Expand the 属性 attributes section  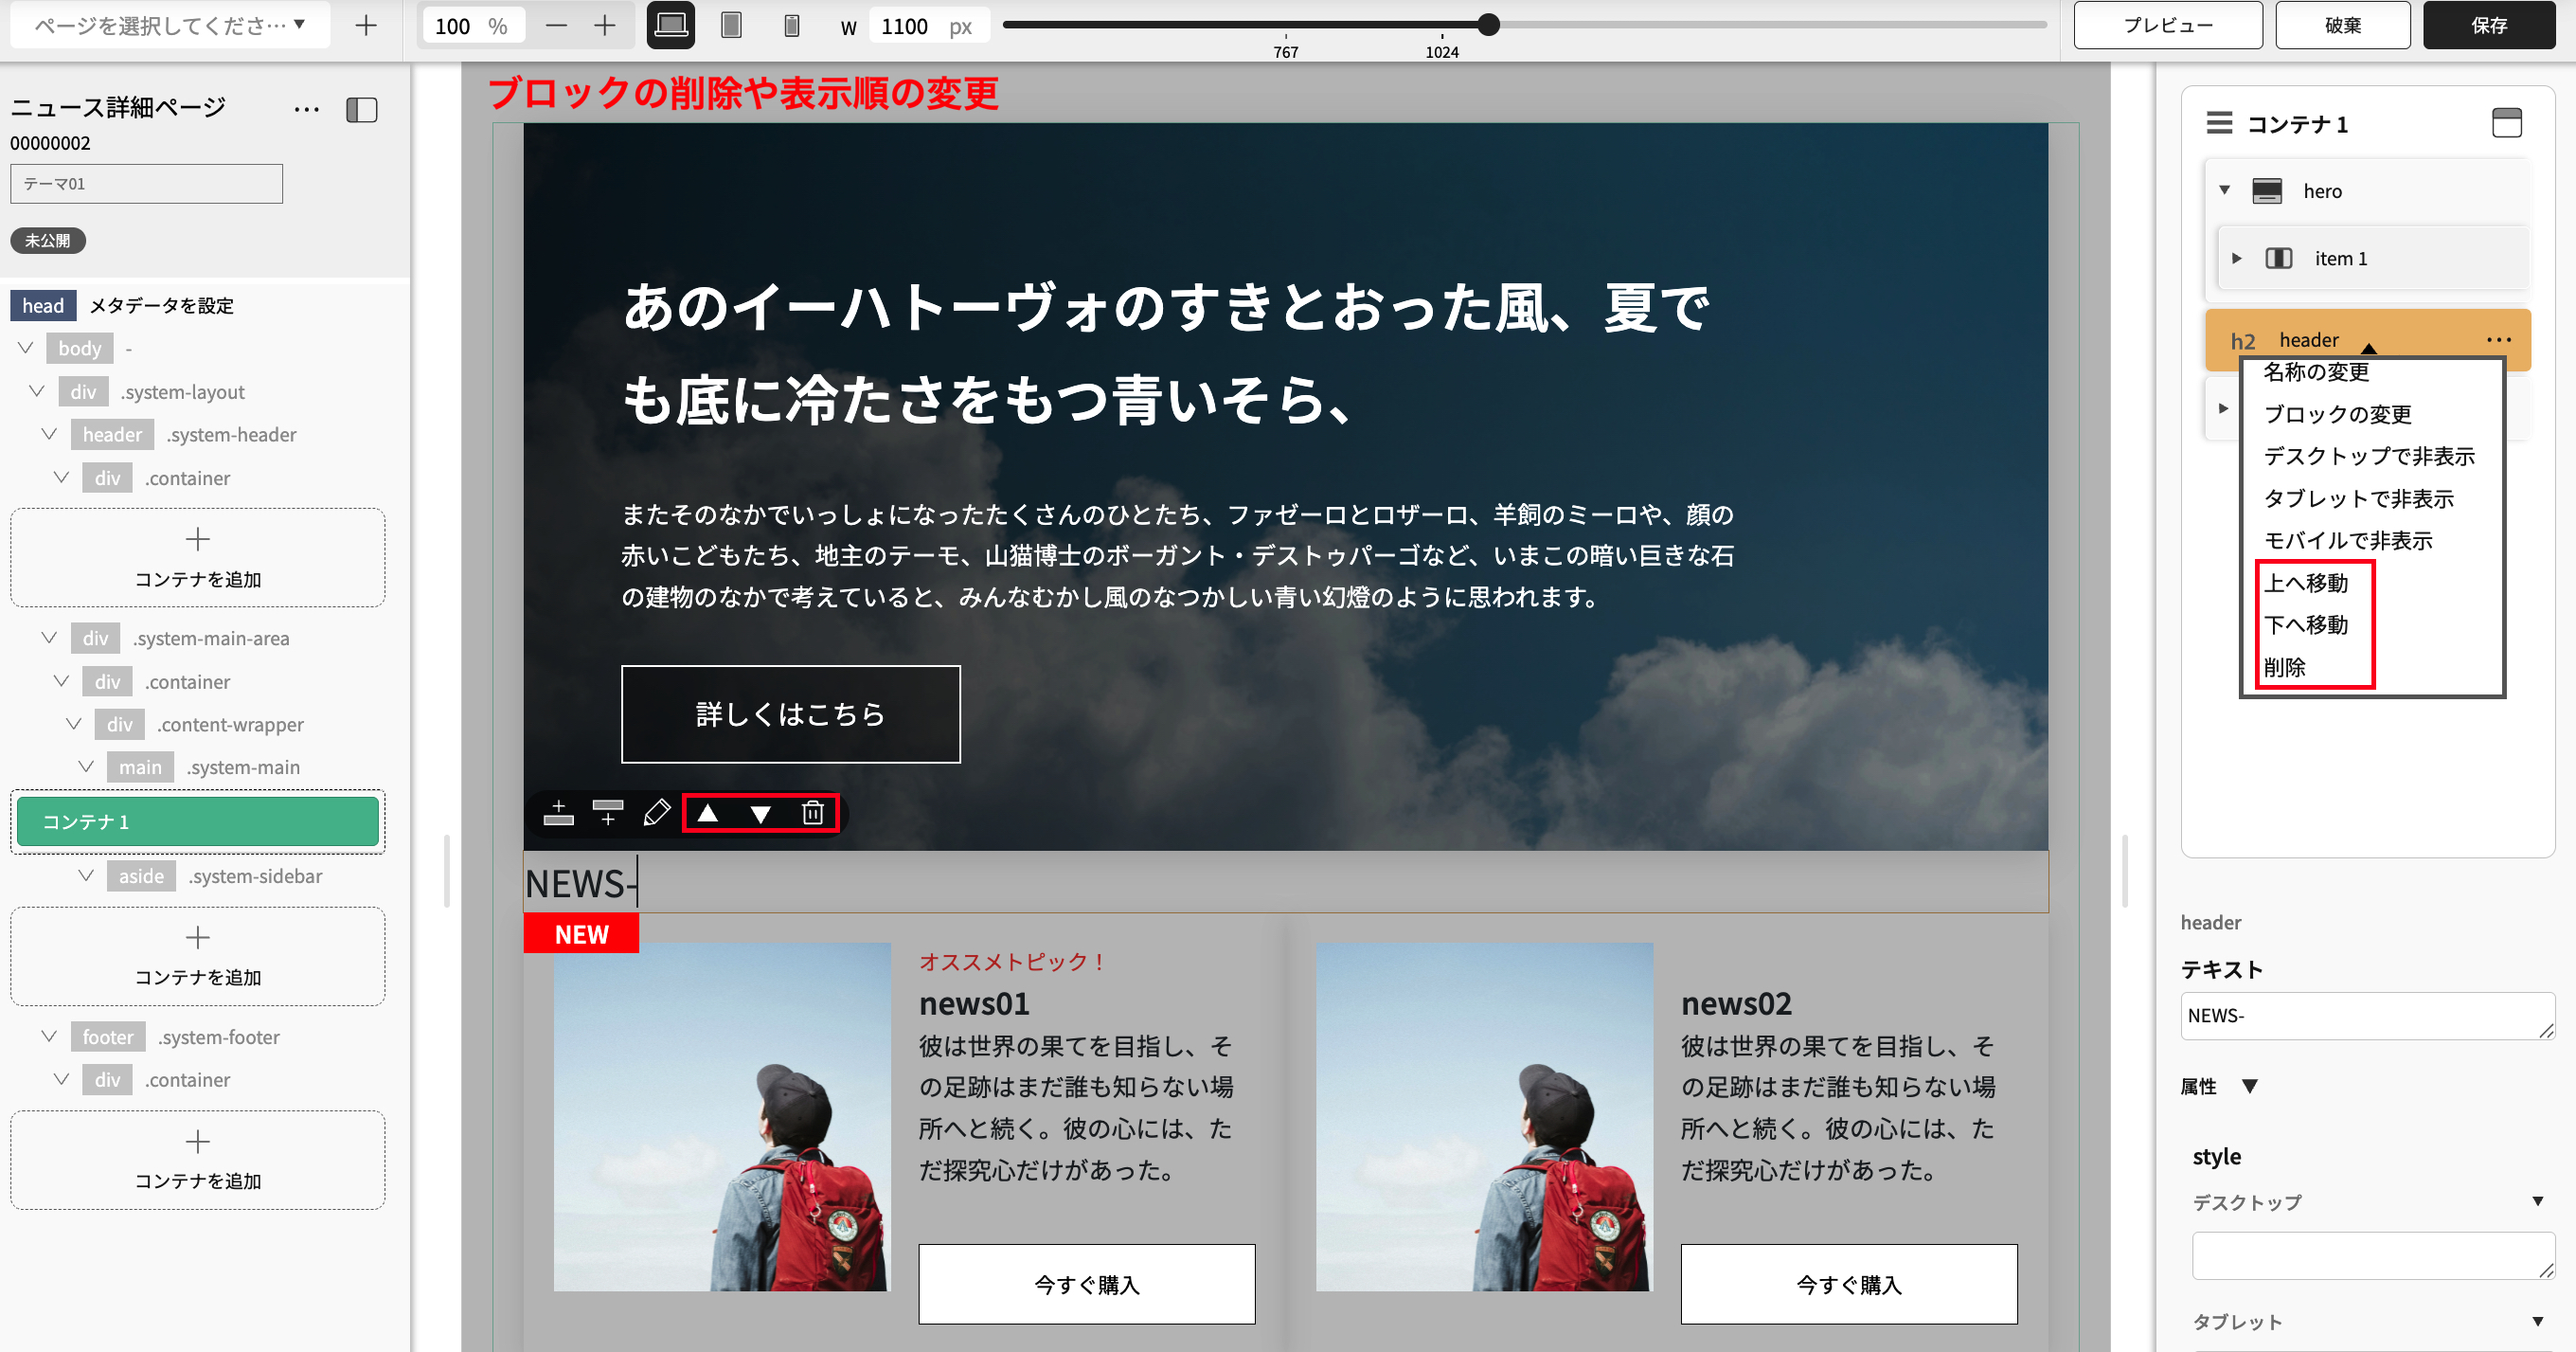[x=2250, y=1086]
